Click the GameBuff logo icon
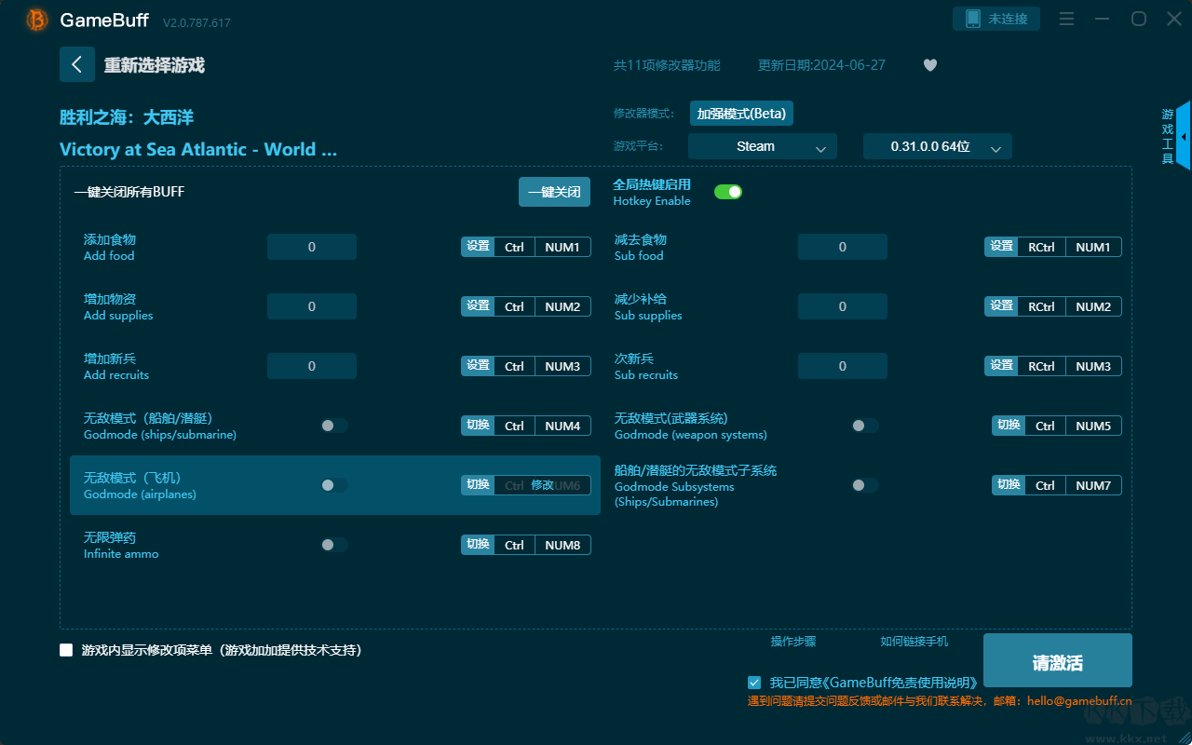Image resolution: width=1192 pixels, height=745 pixels. coord(37,20)
